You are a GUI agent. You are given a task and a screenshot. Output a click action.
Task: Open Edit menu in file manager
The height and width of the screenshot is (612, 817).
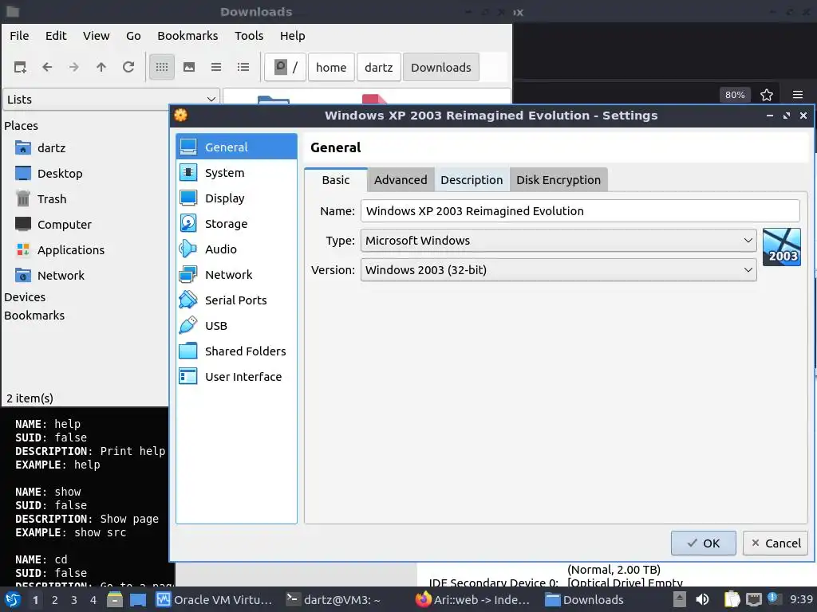[x=56, y=36]
